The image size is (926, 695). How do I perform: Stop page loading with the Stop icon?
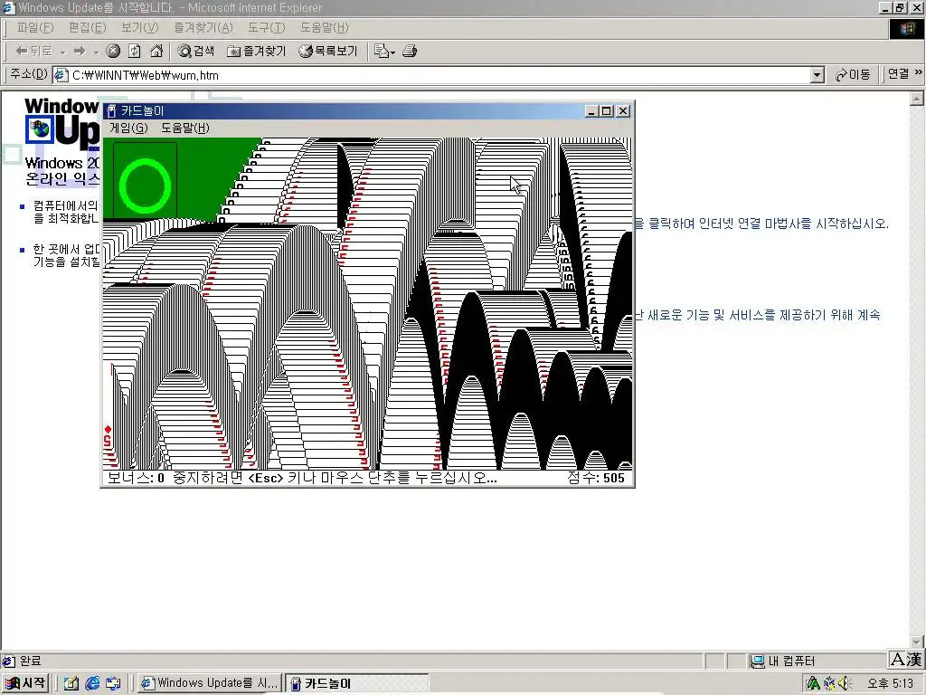113,52
